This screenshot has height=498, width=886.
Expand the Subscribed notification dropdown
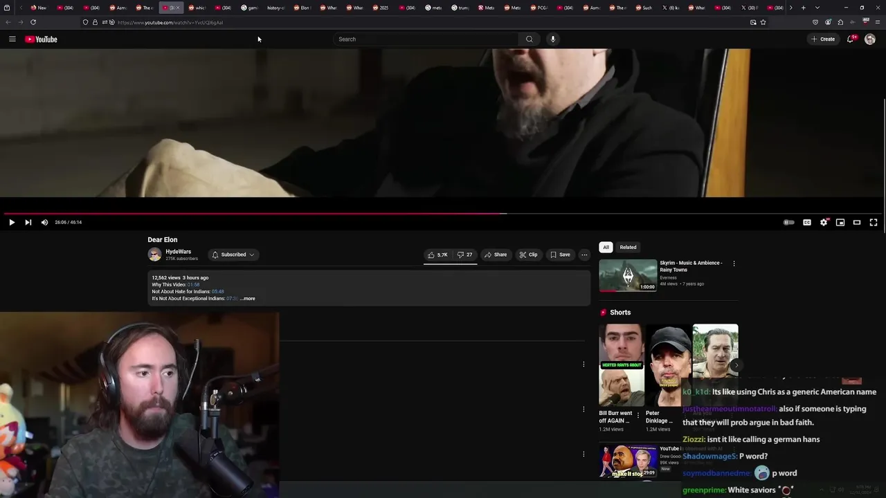pyautogui.click(x=233, y=255)
